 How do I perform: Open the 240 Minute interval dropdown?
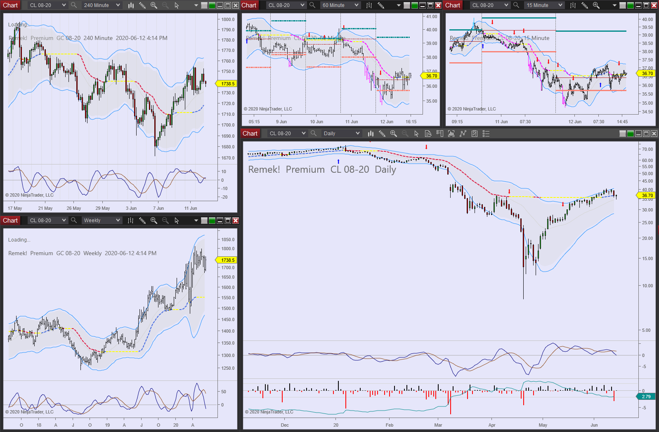(102, 5)
